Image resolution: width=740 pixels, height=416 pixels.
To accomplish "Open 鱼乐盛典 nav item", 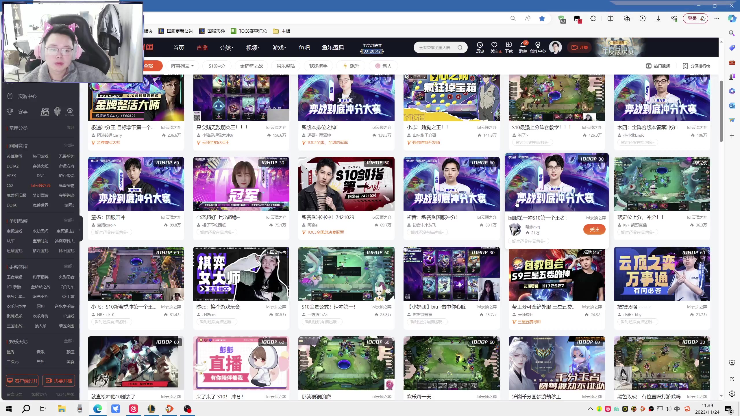I will click(x=333, y=48).
